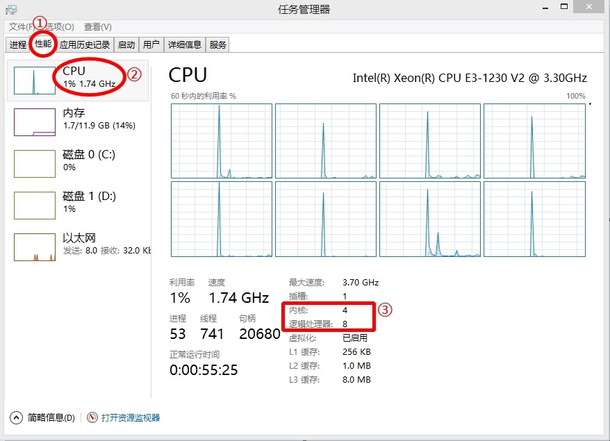Open the 选项(O) menu

[59, 27]
